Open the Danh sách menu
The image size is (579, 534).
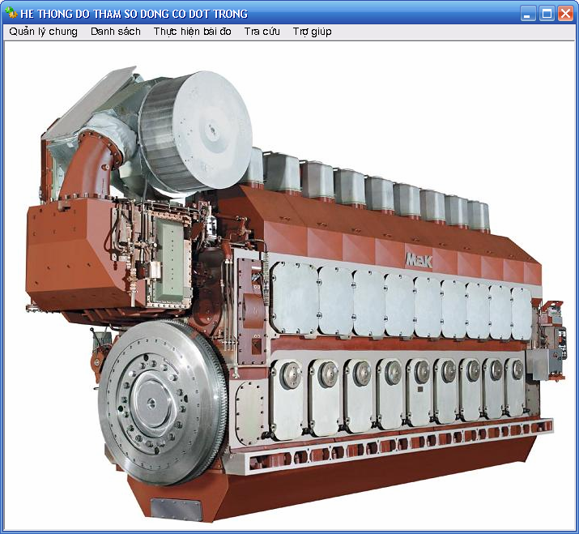click(x=116, y=32)
